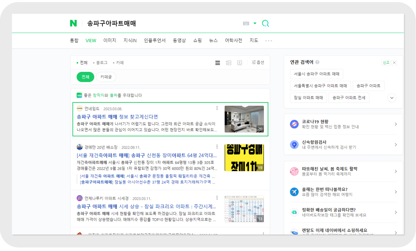Image resolution: width=416 pixels, height=251 pixels.
Task: Open the 옵션 filter settings
Action: pos(258,62)
